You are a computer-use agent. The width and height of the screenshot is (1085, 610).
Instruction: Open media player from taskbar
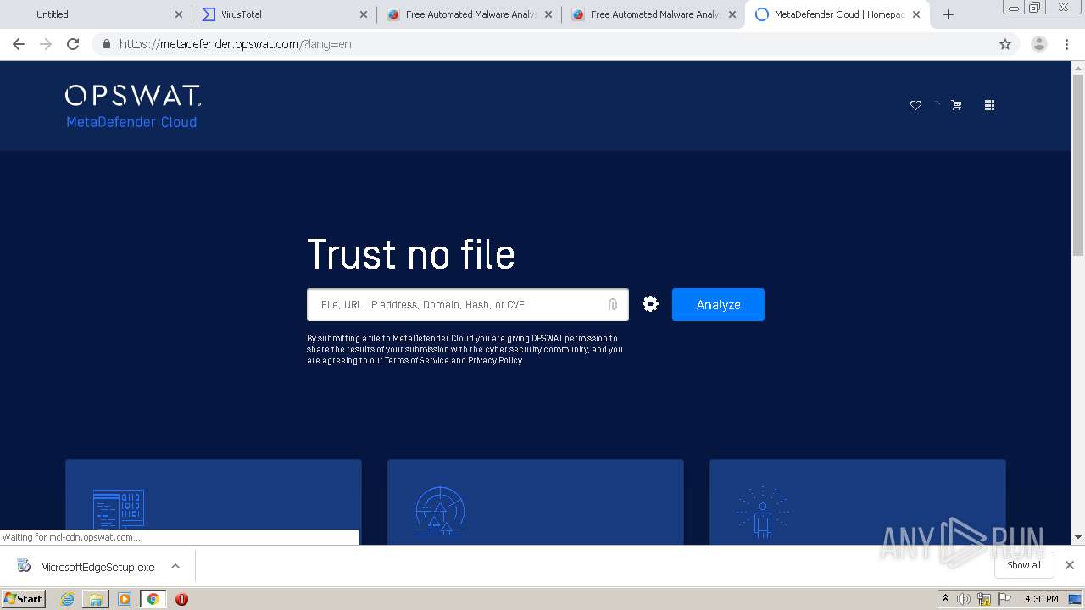pyautogui.click(x=125, y=599)
